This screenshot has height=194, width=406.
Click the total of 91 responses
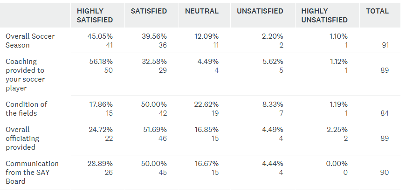point(384,45)
